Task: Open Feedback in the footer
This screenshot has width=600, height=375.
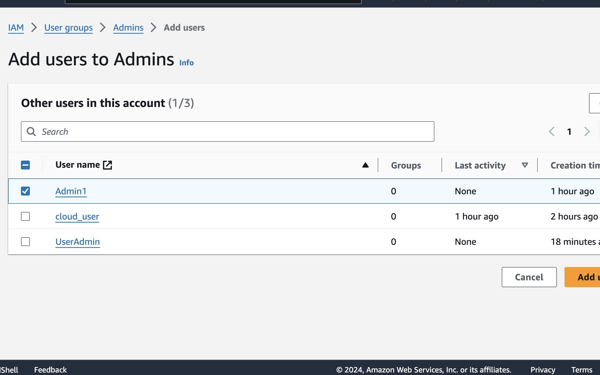Action: (x=50, y=370)
